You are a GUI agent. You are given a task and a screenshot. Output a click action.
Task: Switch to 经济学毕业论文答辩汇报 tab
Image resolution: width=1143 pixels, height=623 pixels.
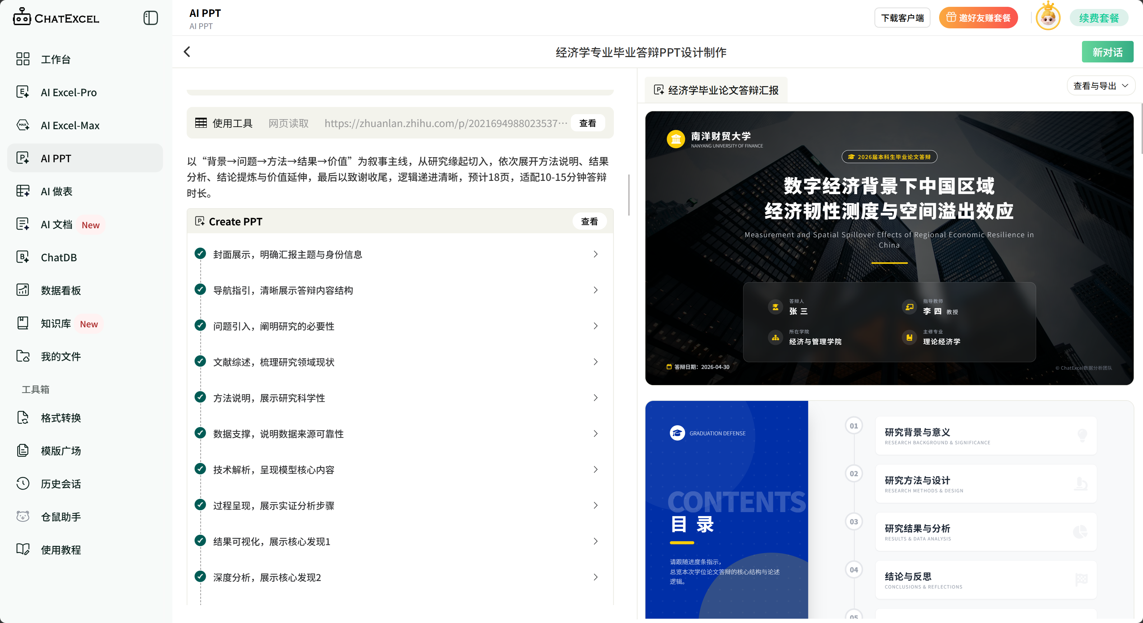pos(716,90)
